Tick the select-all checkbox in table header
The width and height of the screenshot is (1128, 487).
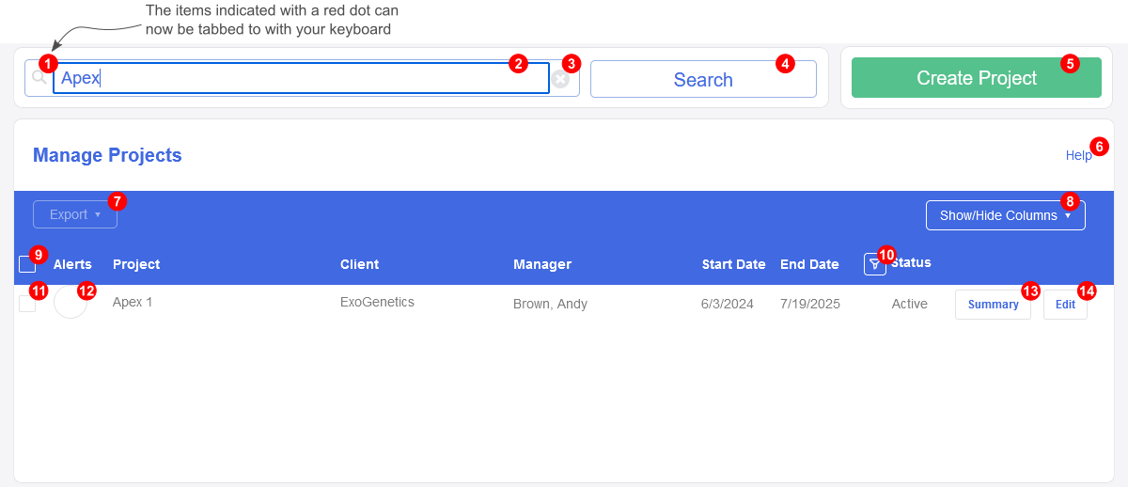(27, 264)
